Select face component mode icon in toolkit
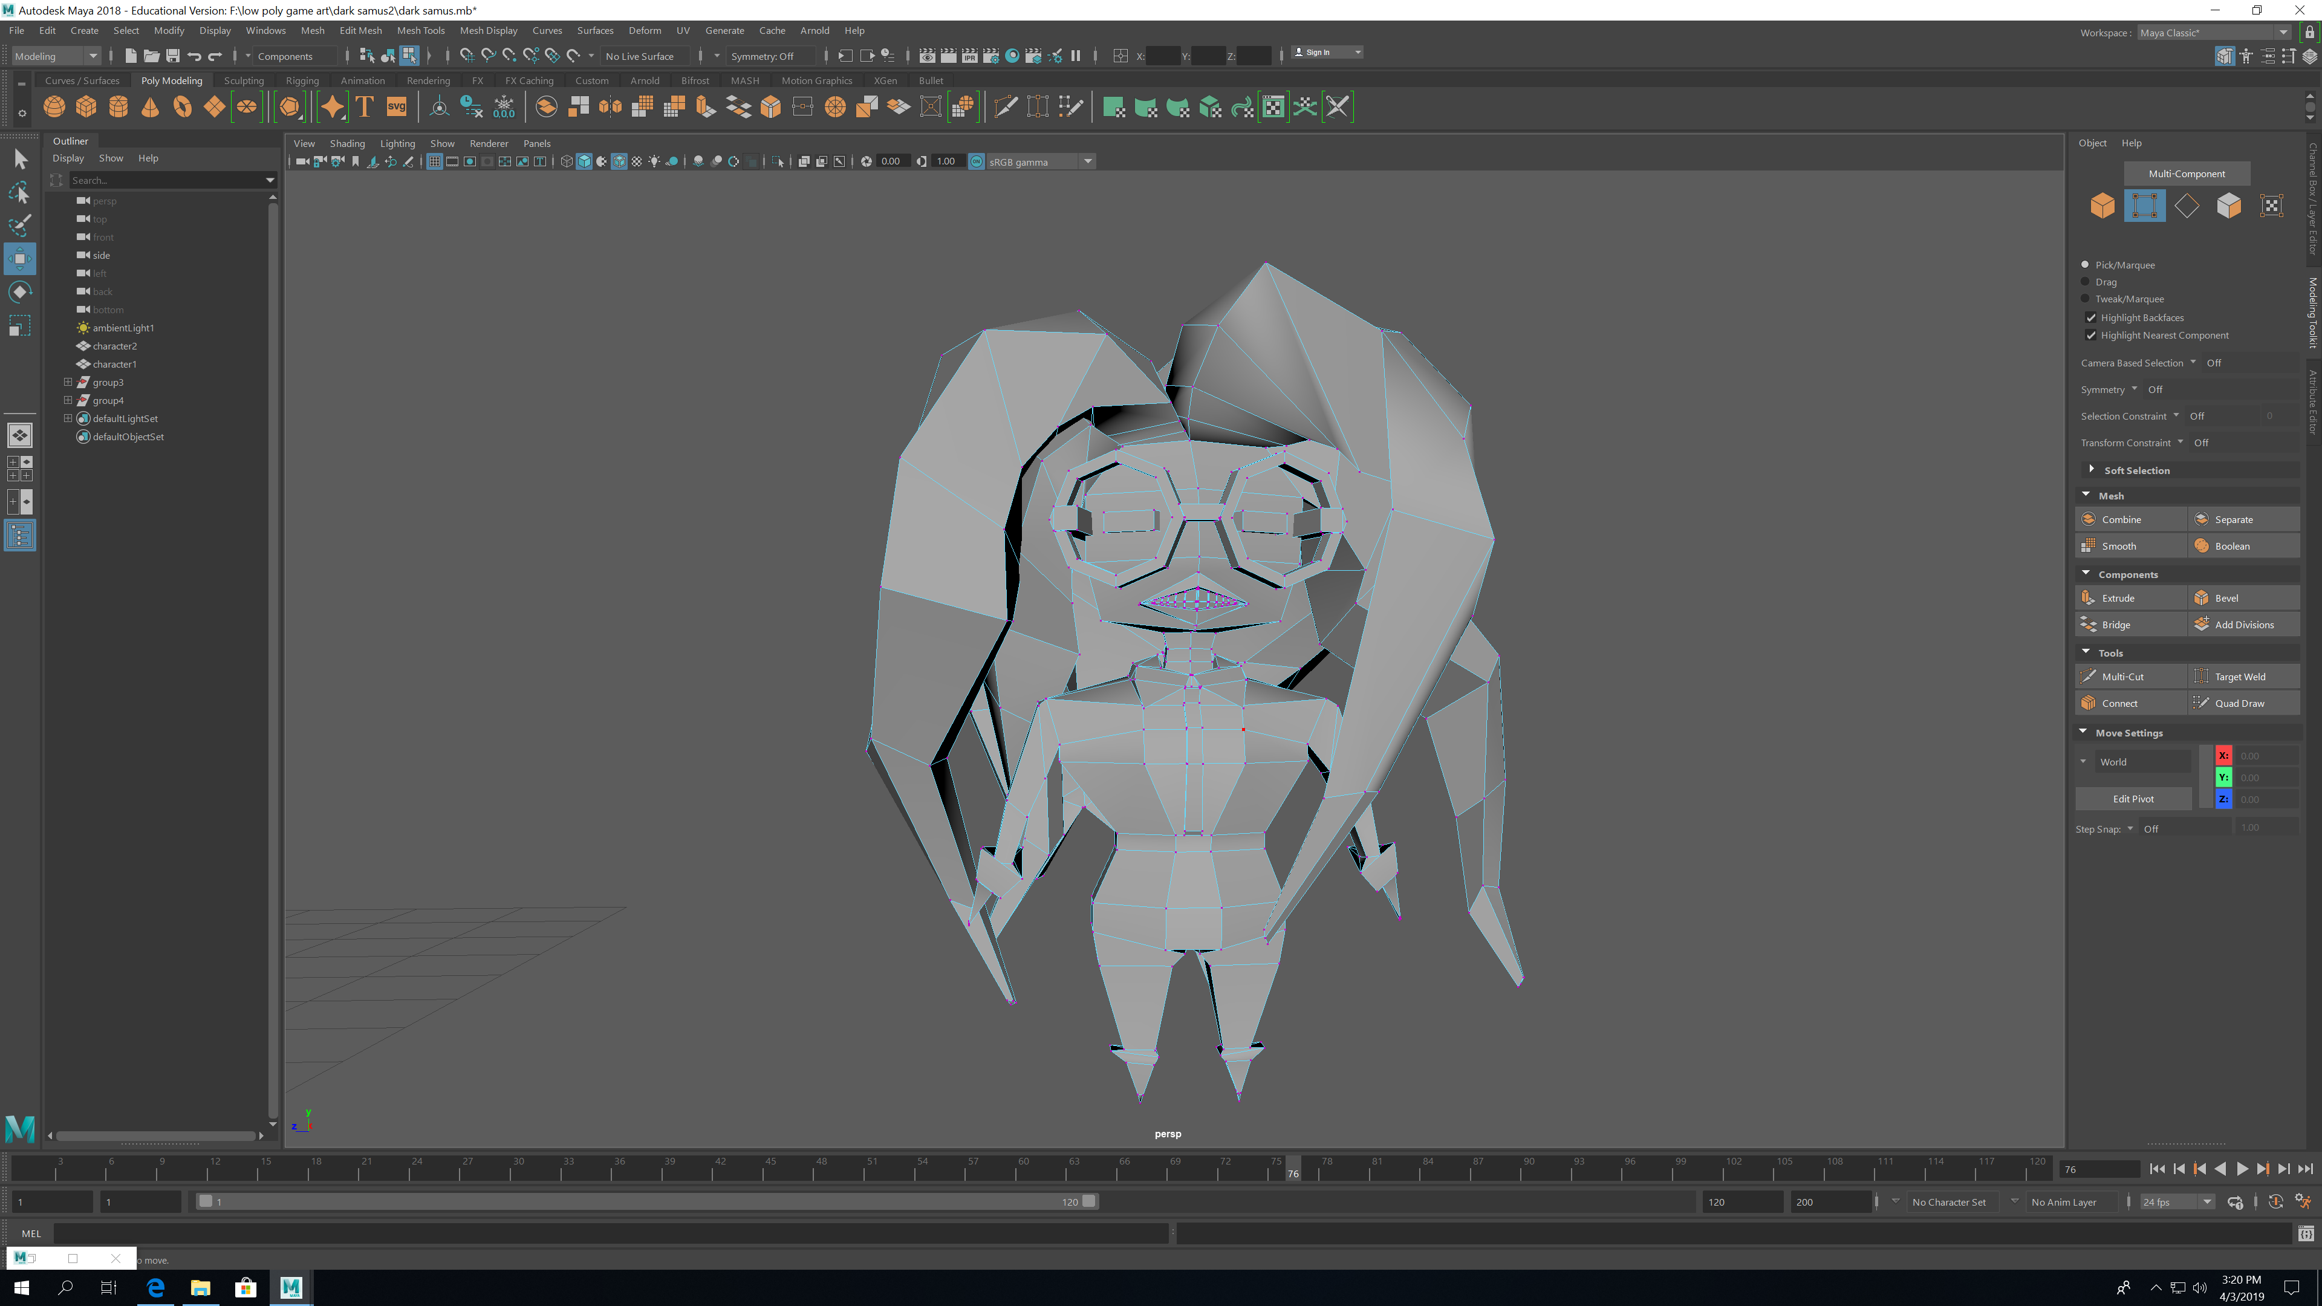Viewport: 2322px width, 1306px height. point(2228,206)
